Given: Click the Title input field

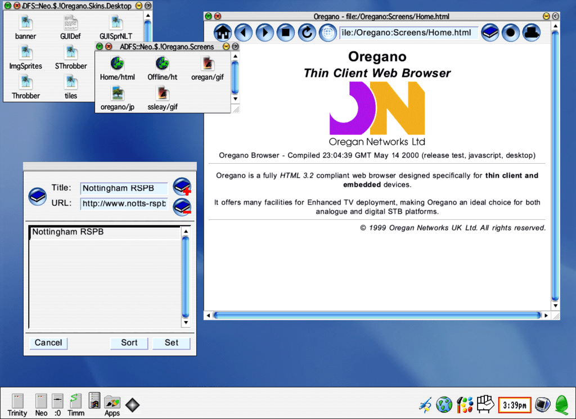Looking at the screenshot, I should click(x=124, y=188).
